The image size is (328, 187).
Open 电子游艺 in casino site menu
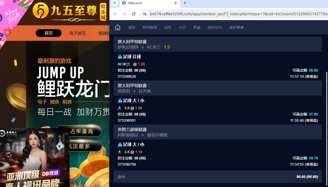78,33
